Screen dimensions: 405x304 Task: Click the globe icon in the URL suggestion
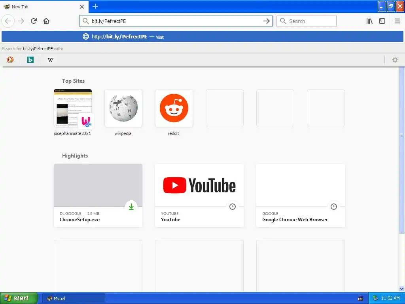pyautogui.click(x=85, y=36)
